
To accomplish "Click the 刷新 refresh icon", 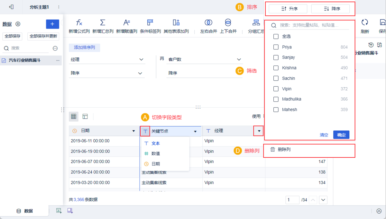I will [x=364, y=22].
